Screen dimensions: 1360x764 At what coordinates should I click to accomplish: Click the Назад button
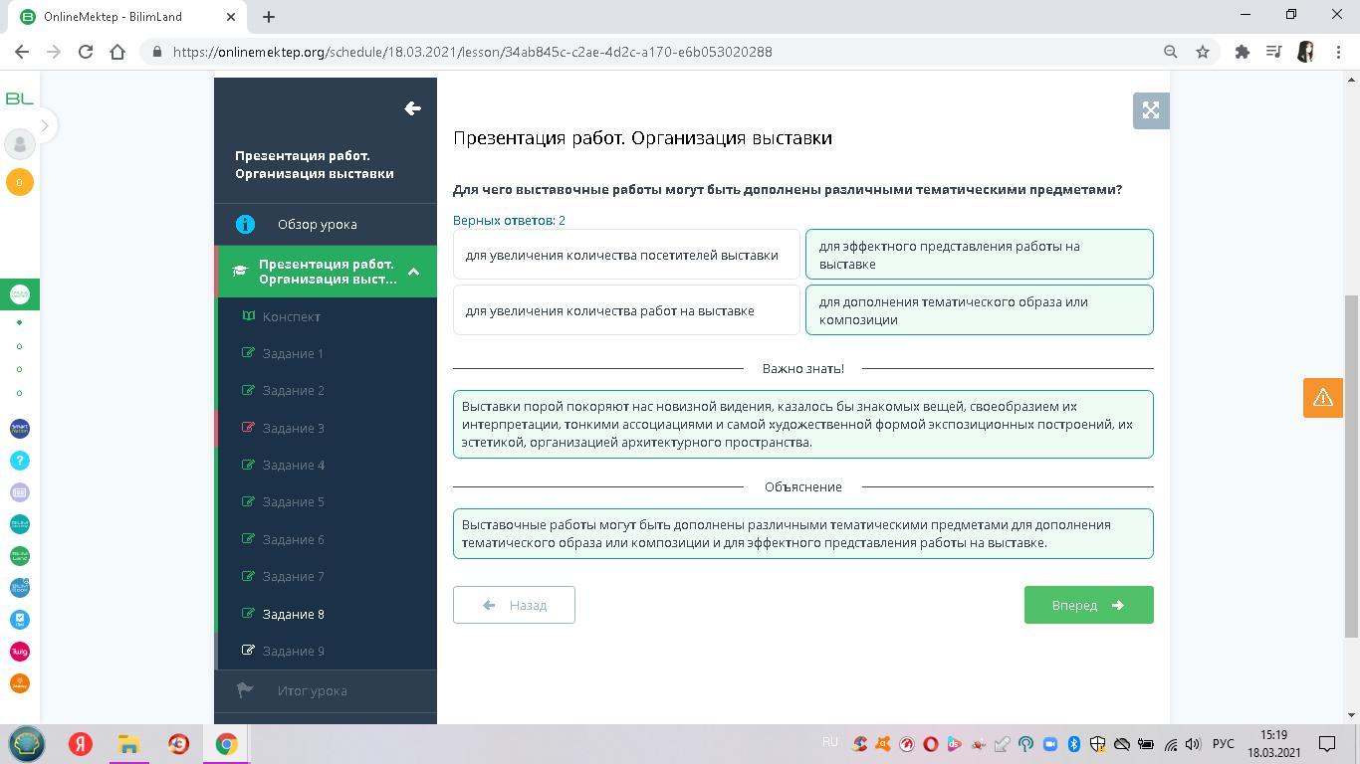coord(514,605)
